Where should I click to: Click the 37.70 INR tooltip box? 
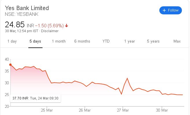(35, 98)
